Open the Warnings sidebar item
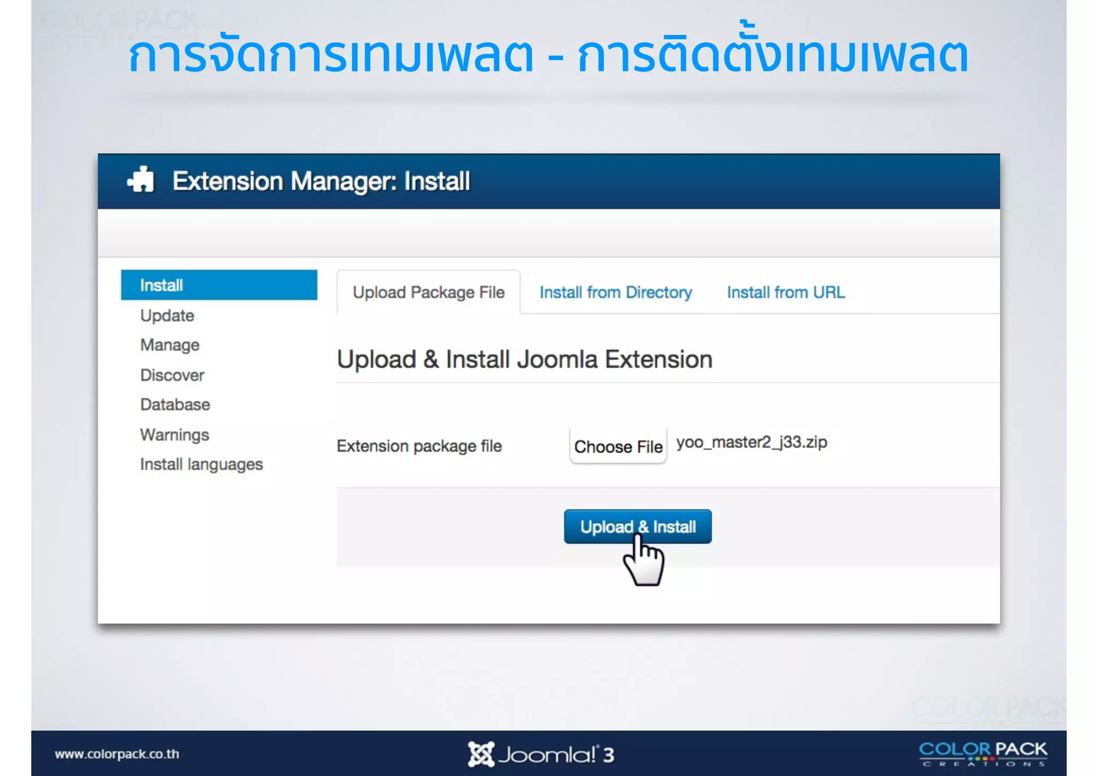Viewport: 1098px width, 776px height. (x=175, y=434)
